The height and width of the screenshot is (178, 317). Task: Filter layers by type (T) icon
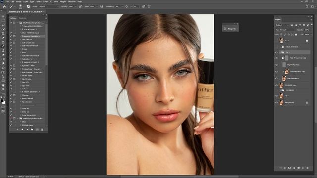pyautogui.click(x=300, y=25)
